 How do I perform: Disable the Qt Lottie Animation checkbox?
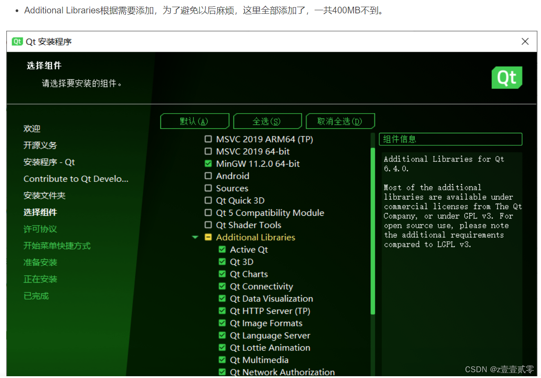[222, 348]
